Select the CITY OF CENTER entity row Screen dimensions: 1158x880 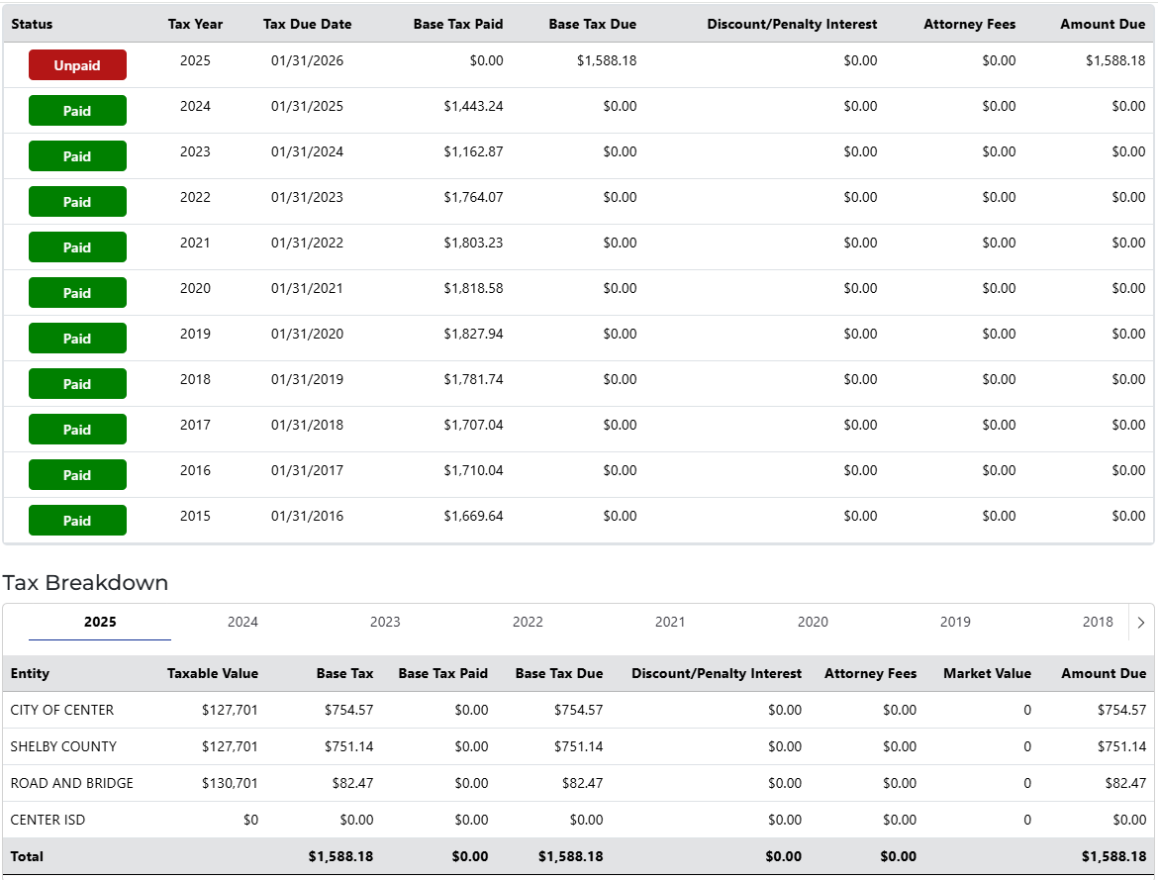coord(62,710)
